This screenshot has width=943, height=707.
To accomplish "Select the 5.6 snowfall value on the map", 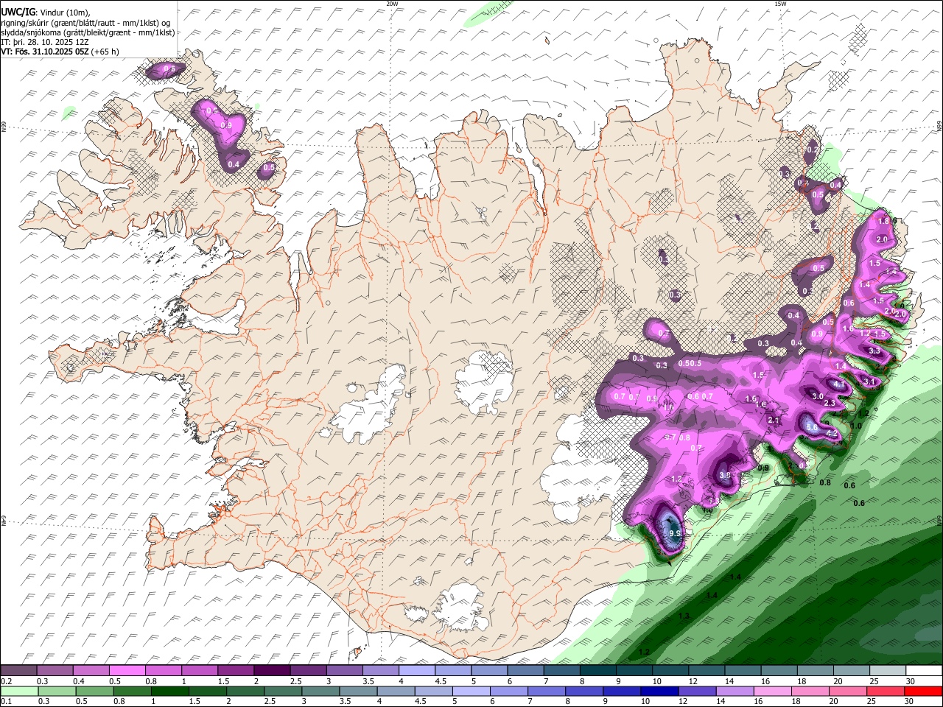I will pos(812,426).
